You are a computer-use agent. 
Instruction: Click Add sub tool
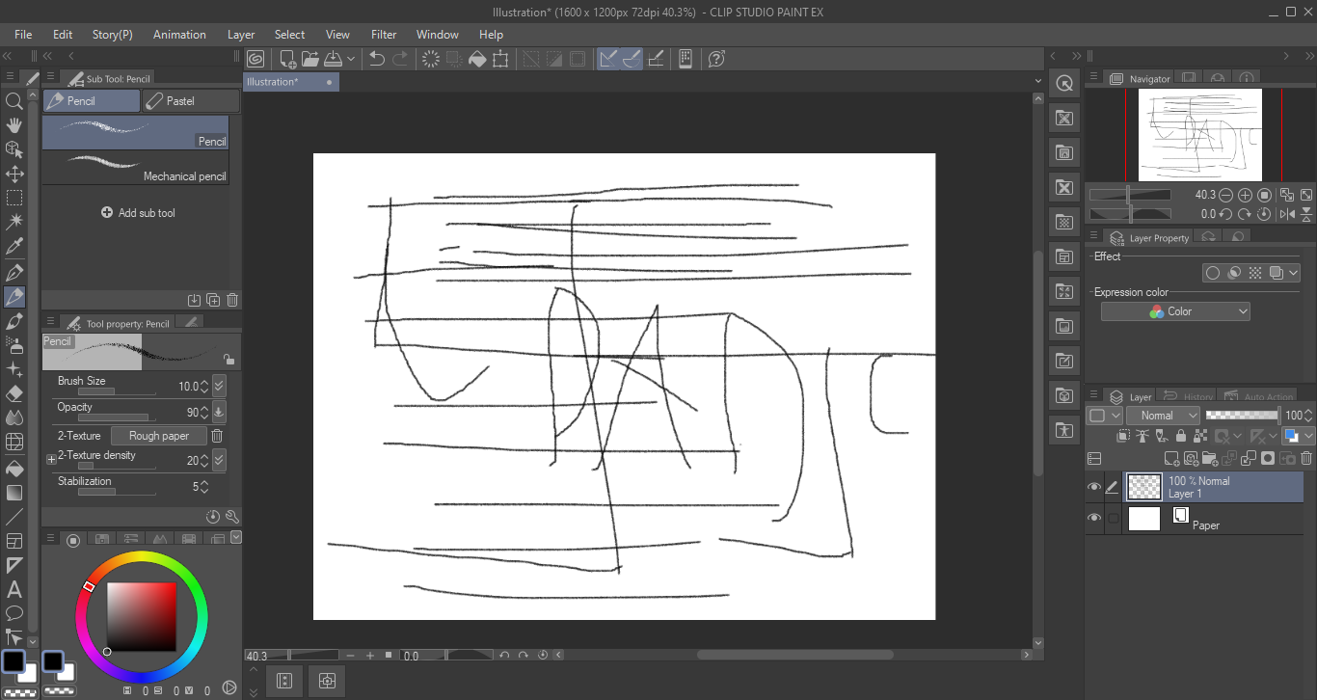(138, 213)
